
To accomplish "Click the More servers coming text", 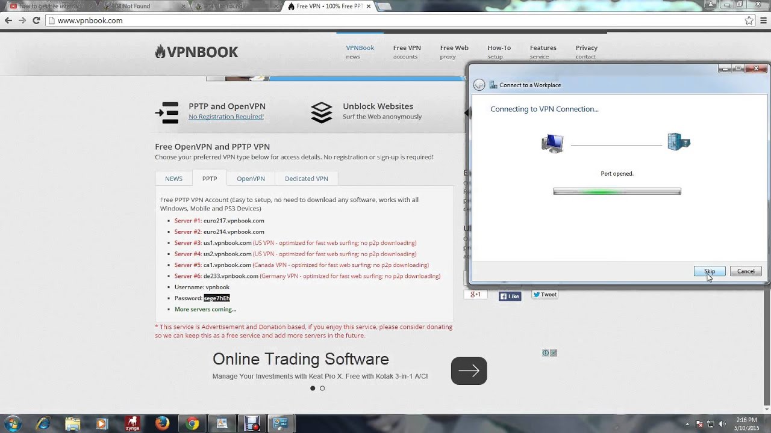I will point(205,309).
